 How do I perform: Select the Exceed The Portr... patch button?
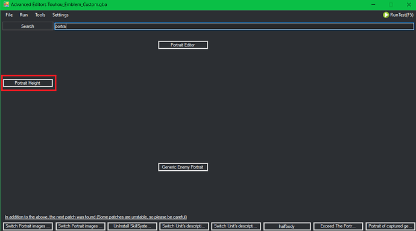[338, 226]
